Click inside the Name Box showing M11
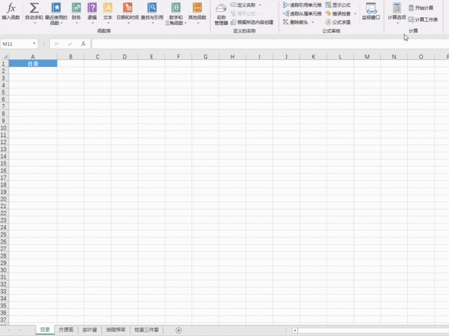The height and width of the screenshot is (336, 449). click(16, 44)
